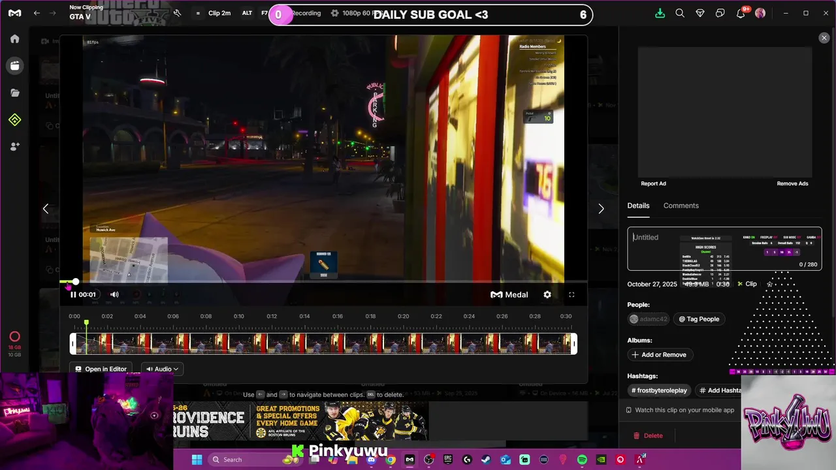The image size is (836, 470).
Task: Click the 1080p 60 FPS quality setting
Action: coord(357,13)
